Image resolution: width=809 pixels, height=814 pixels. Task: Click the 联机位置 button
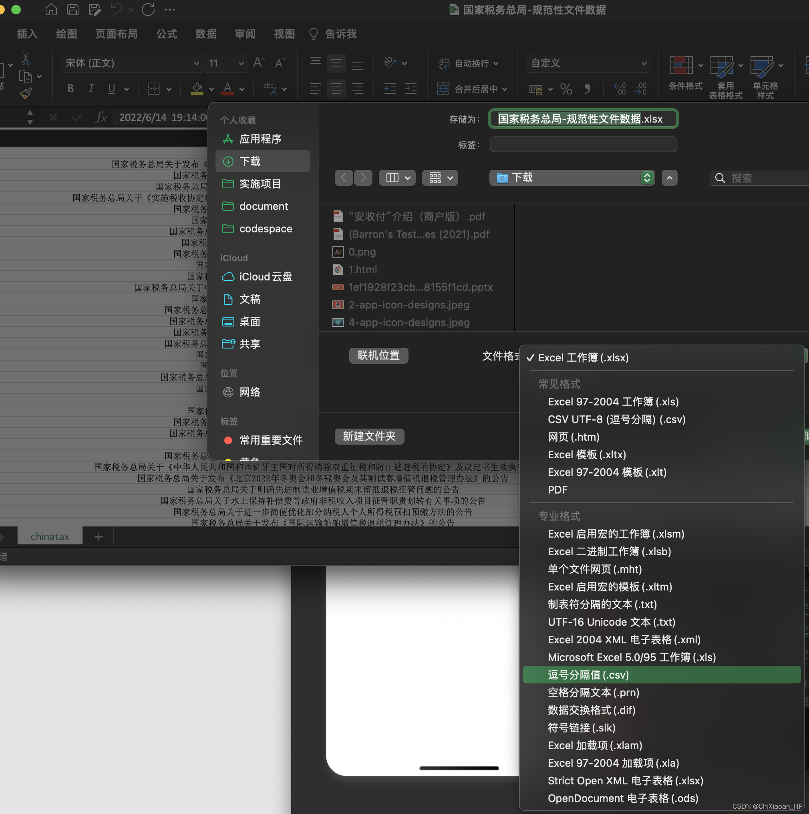tap(378, 355)
